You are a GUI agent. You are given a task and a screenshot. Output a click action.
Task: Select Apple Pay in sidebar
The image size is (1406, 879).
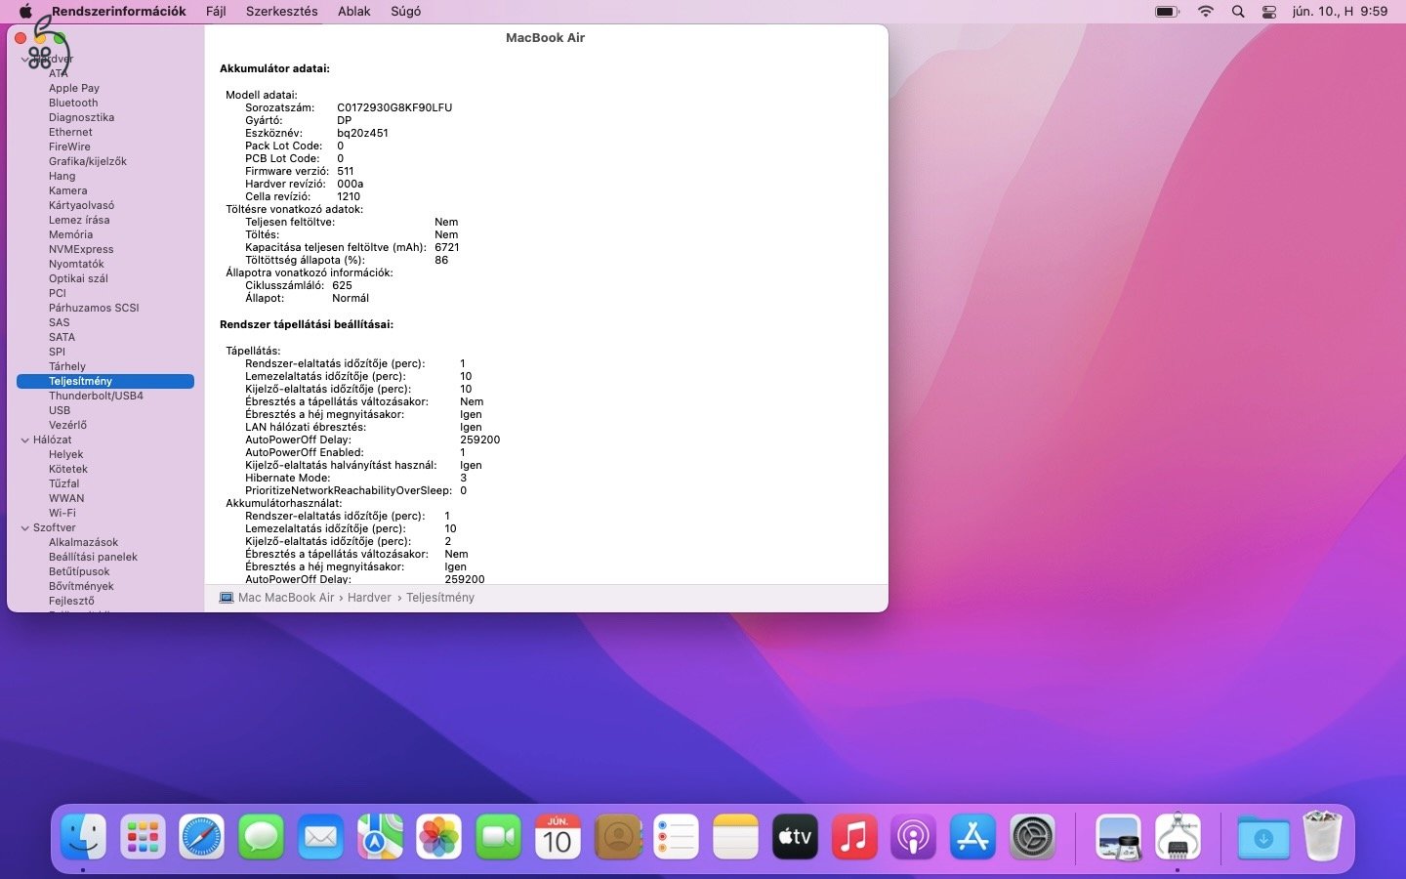(x=74, y=88)
